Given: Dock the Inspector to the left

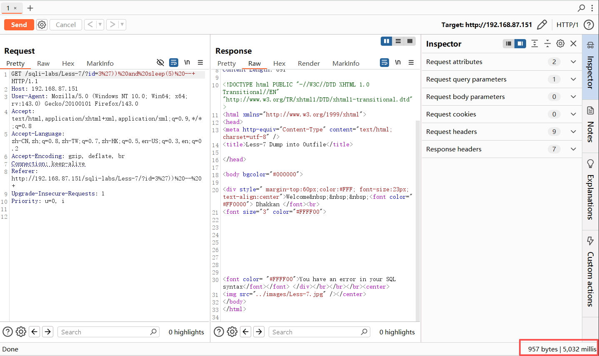Looking at the screenshot, I should pyautogui.click(x=508, y=44).
